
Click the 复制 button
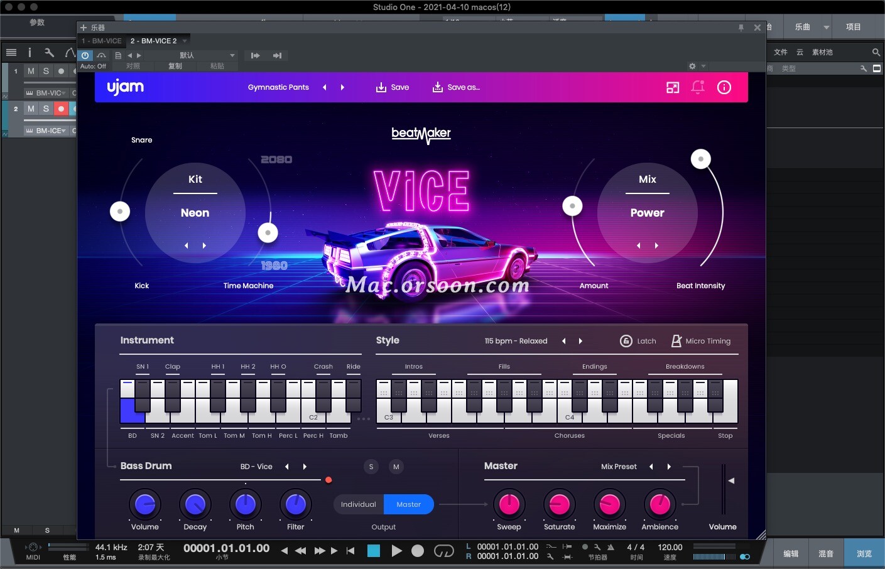click(175, 66)
